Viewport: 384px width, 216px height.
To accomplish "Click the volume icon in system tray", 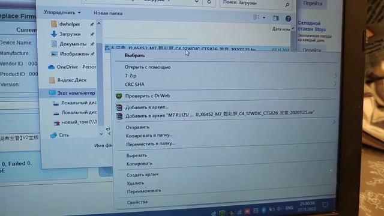I will click(279, 209).
